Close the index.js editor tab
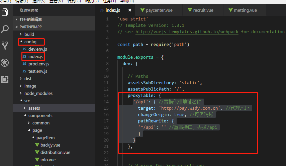The height and width of the screenshot is (166, 286). (130, 10)
